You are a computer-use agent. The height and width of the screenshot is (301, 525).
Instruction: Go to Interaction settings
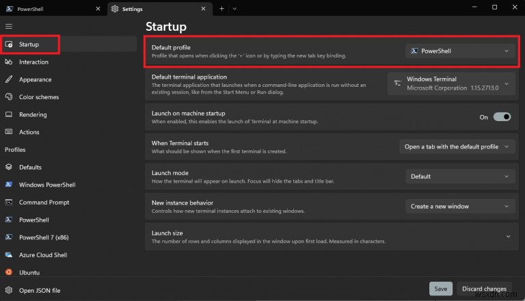click(68, 62)
